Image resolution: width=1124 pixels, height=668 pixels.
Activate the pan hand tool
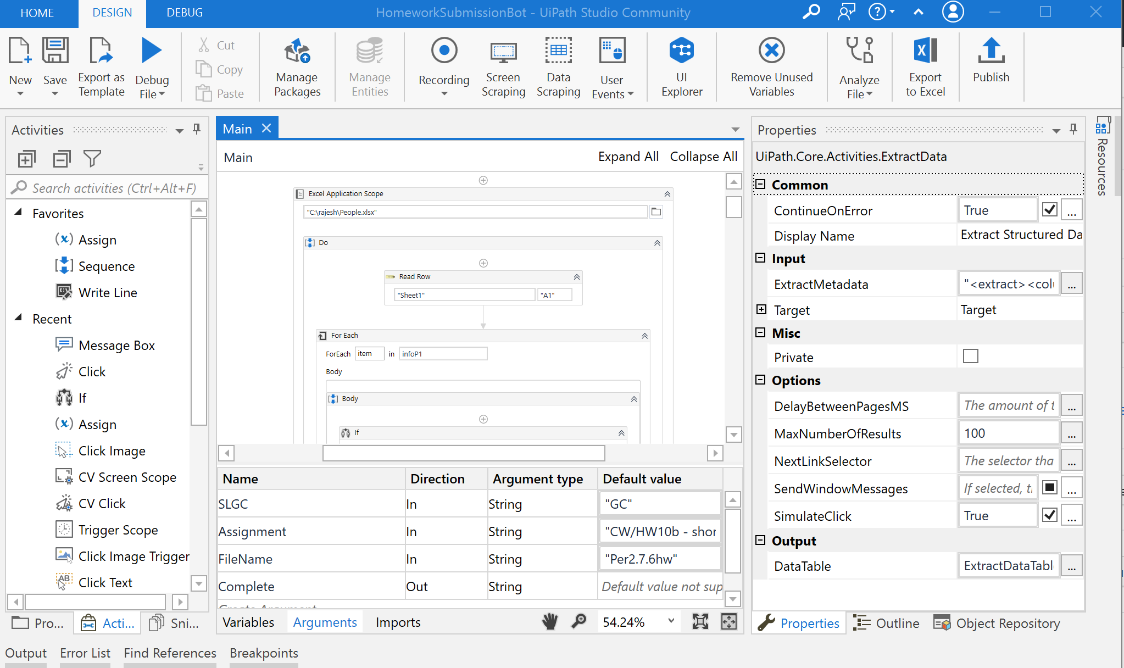[x=550, y=622]
